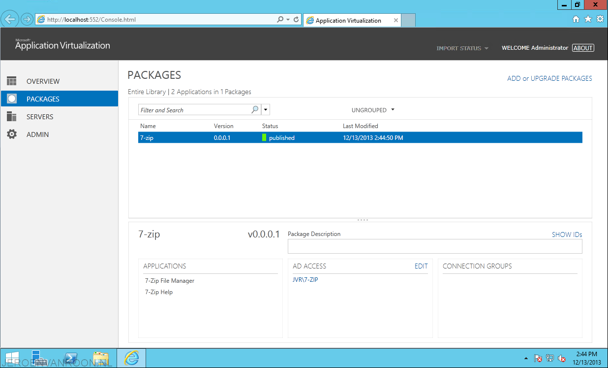The width and height of the screenshot is (608, 368).
Task: Sort packages by Version column header
Action: 224,126
